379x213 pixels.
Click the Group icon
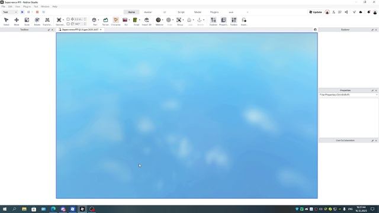[179, 20]
